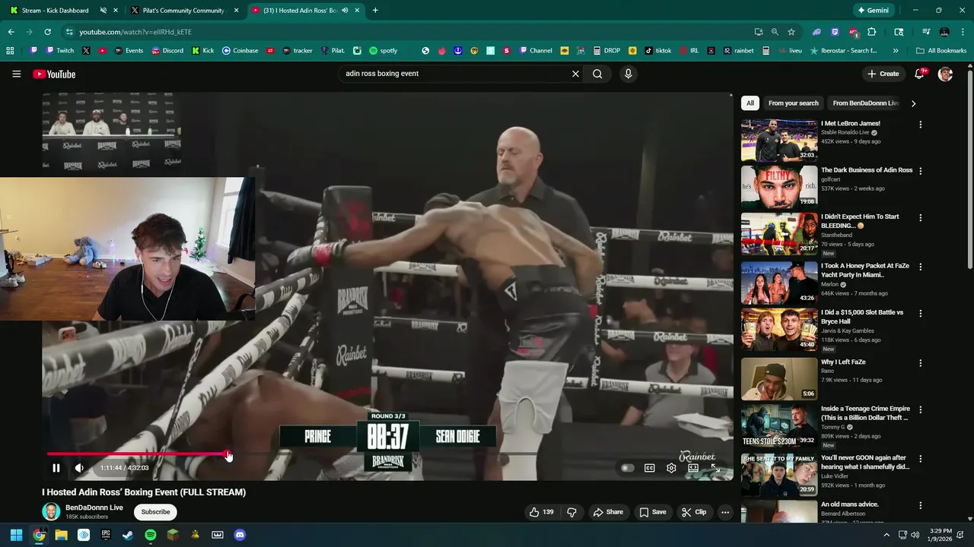
Task: Toggle the autoplay switch in player
Action: 627,468
